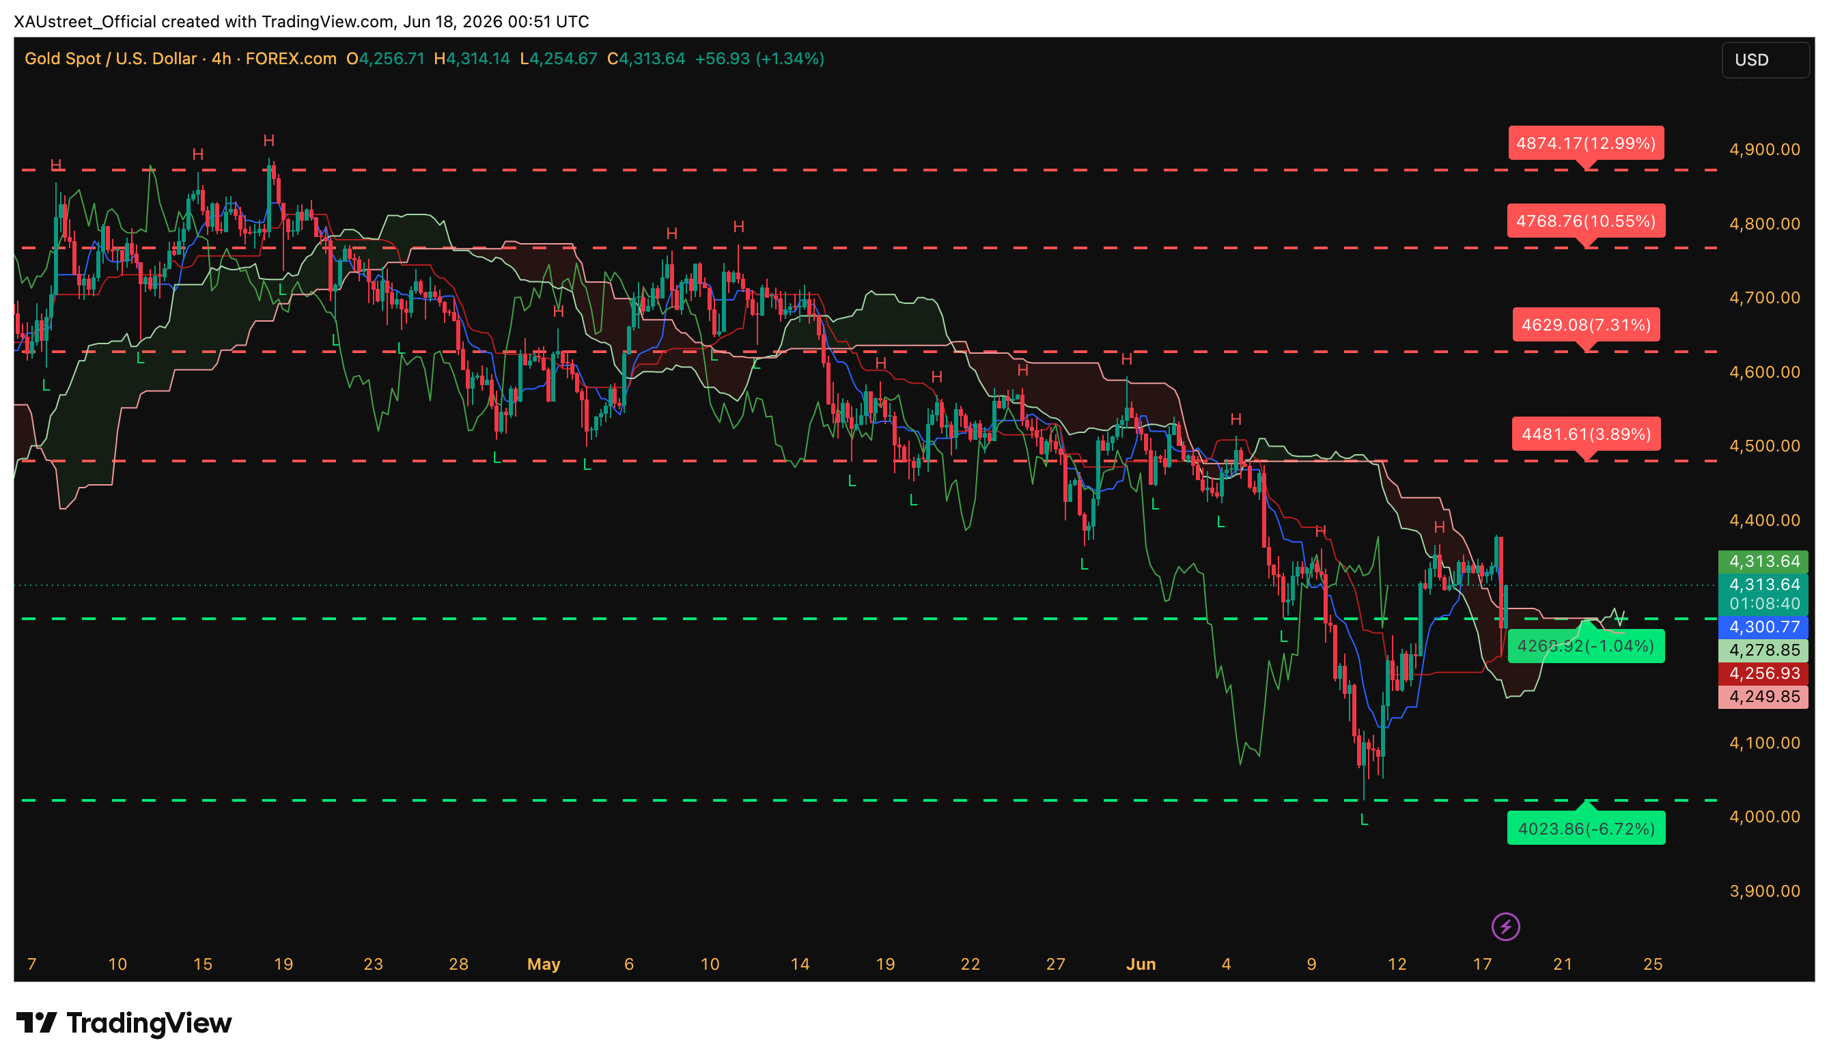
Task: Click the 17 date on time axis
Action: click(1482, 964)
